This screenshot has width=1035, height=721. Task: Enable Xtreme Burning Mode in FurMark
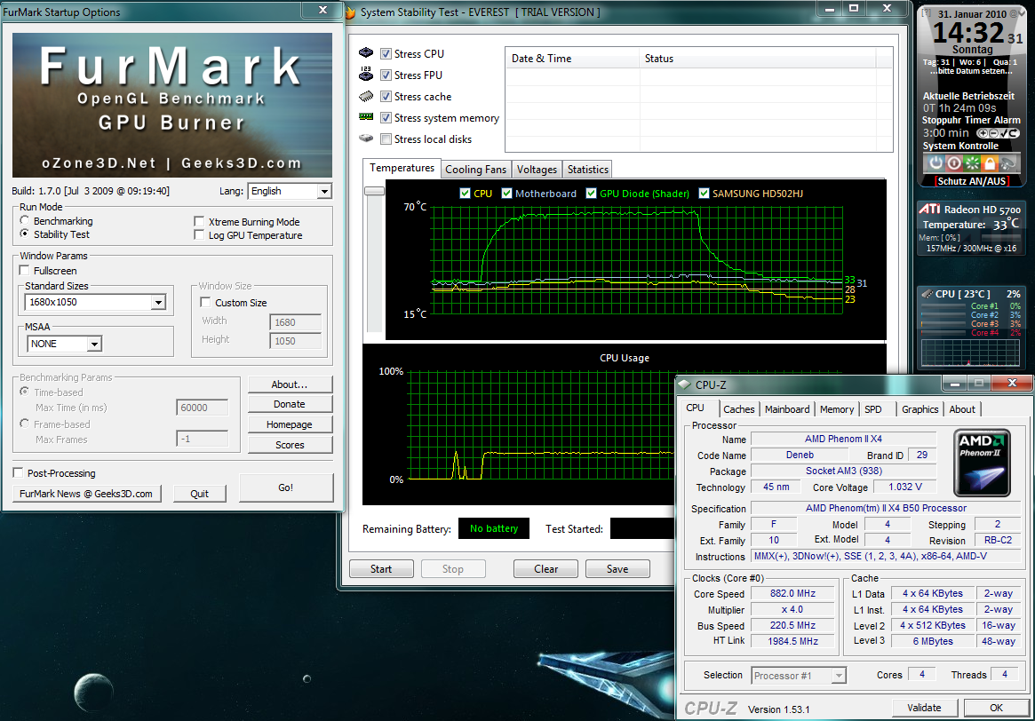(x=199, y=221)
